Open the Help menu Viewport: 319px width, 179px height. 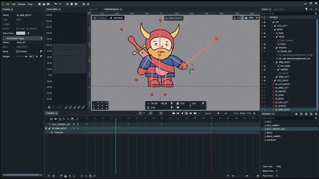(30, 4)
